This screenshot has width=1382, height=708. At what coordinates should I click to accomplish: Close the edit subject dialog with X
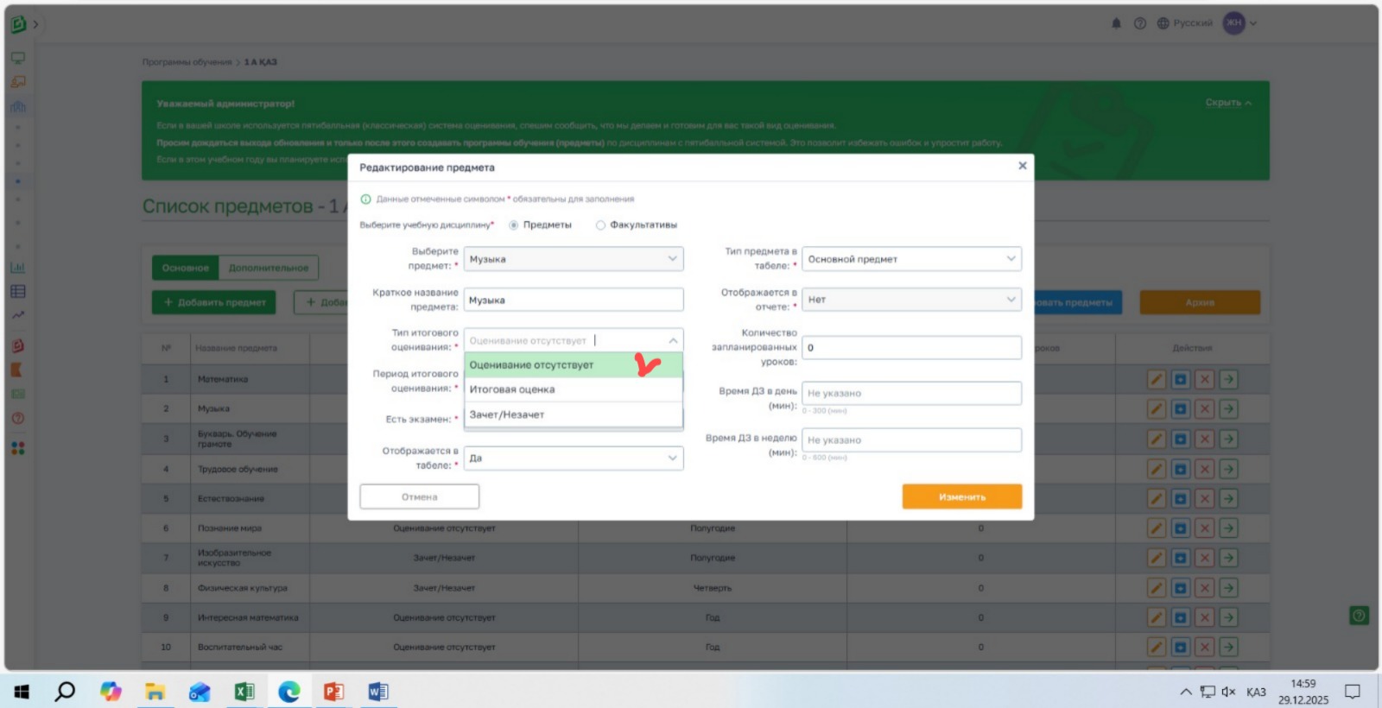(x=1022, y=166)
